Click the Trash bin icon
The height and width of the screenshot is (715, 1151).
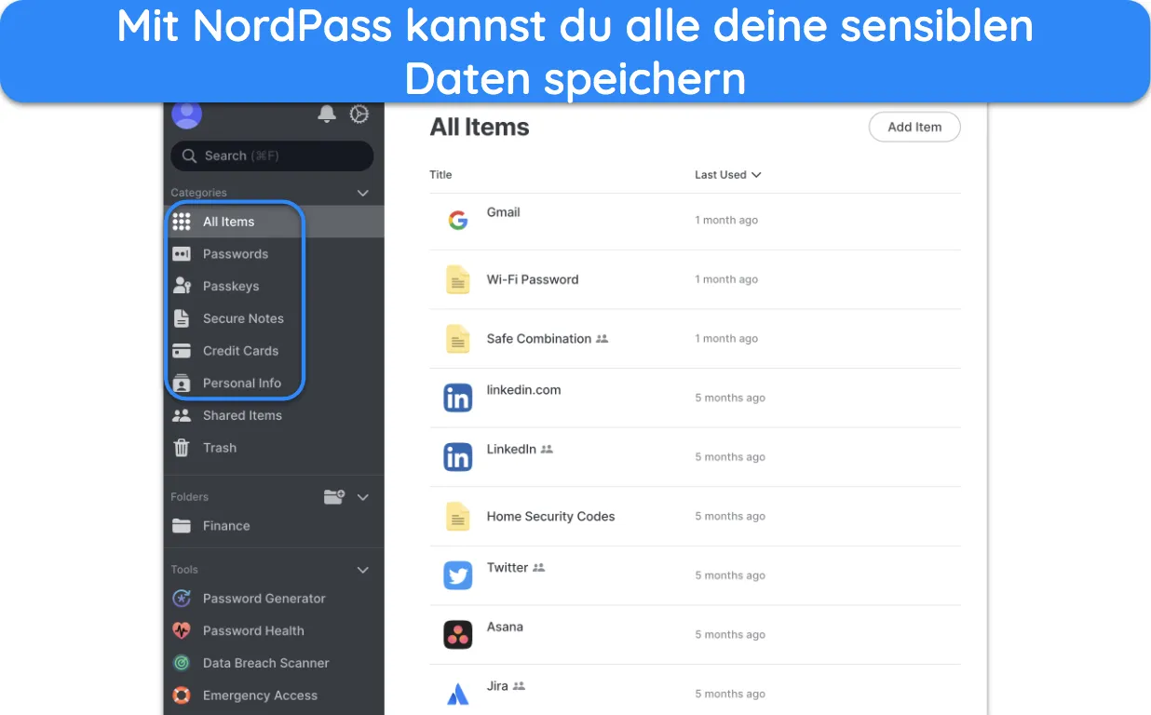tap(182, 448)
